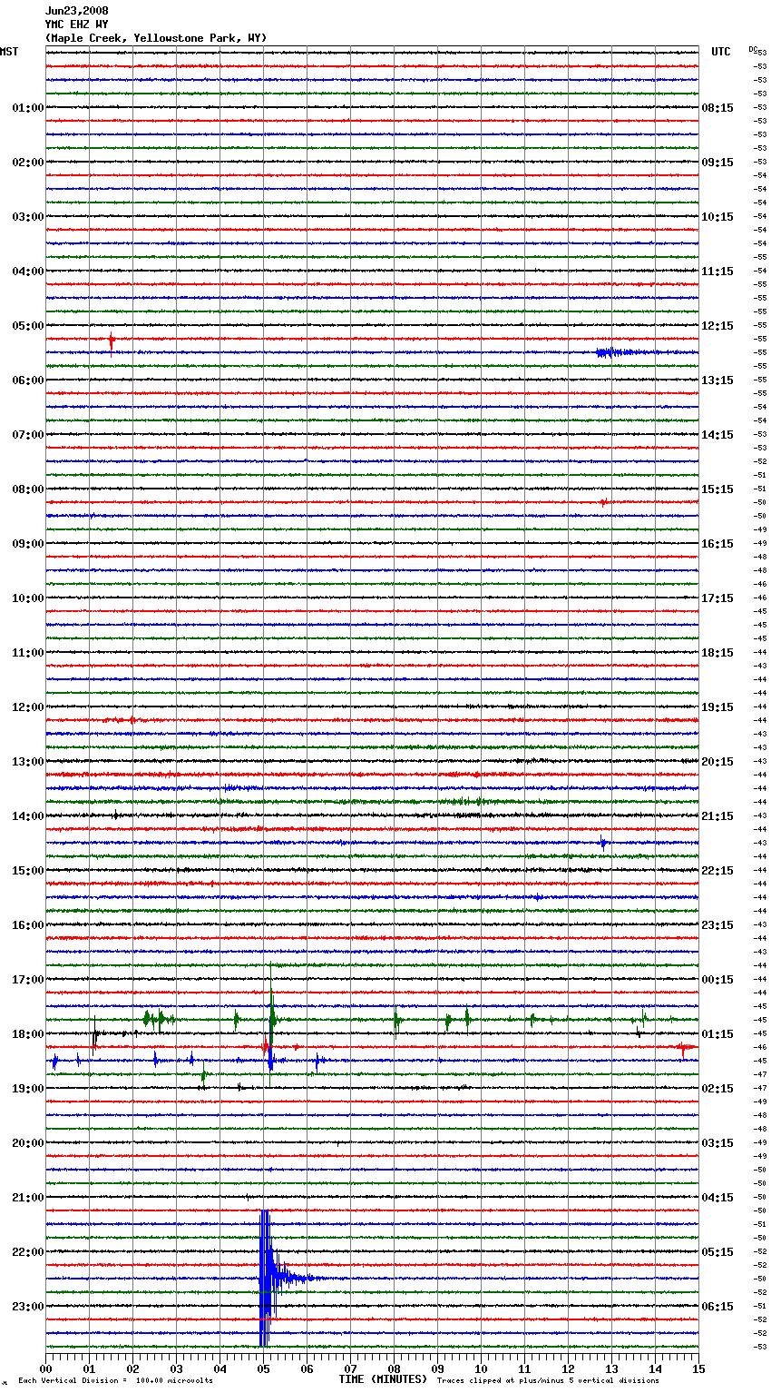This screenshot has height=1393, width=771.
Task: Click the 09:15 UTC time label
Action: [717, 163]
